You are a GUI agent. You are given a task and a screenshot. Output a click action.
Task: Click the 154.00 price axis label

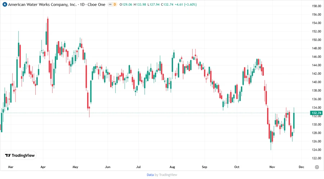[x=316, y=23]
